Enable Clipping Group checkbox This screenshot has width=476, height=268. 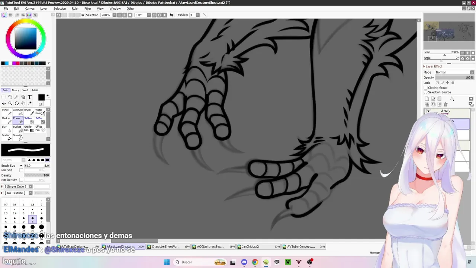(x=425, y=88)
